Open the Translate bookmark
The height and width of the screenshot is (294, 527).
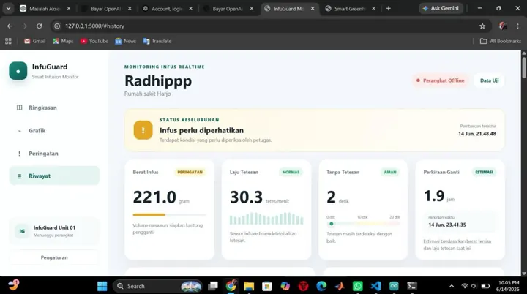[157, 41]
